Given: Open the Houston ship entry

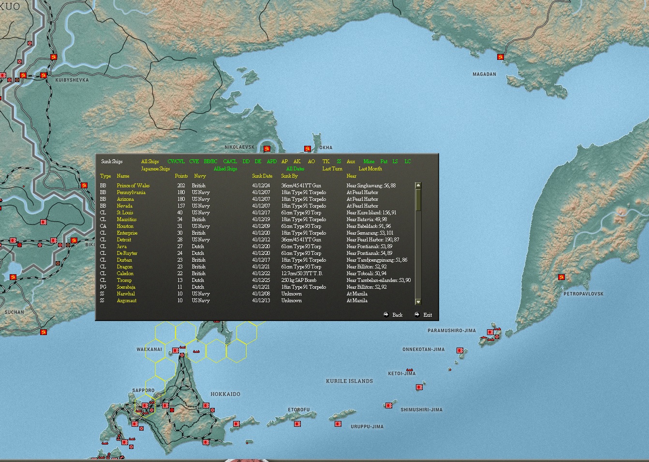Looking at the screenshot, I should pos(125,226).
